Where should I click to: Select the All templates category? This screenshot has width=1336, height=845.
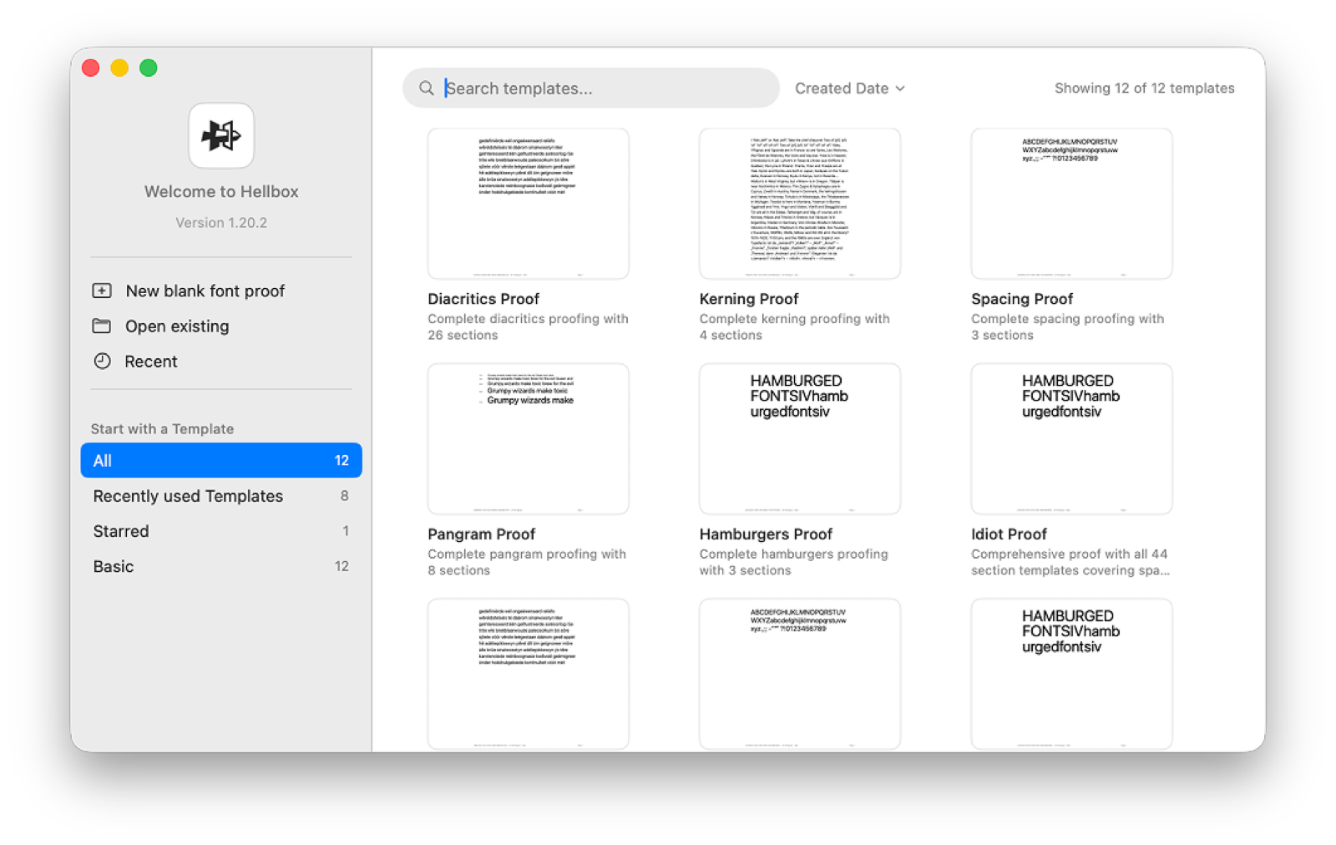tap(221, 460)
